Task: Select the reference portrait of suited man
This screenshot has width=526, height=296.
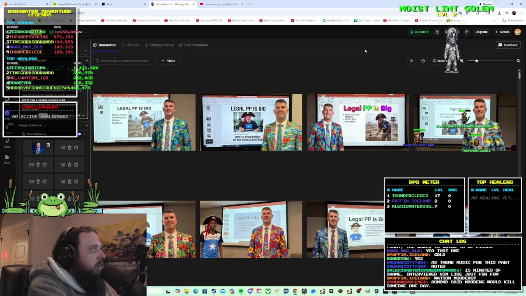Action: pos(38,148)
